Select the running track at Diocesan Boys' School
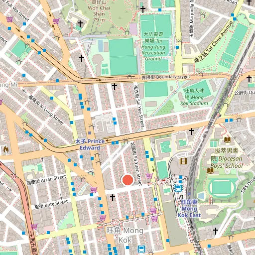The image size is (255, 255). [x=222, y=187]
